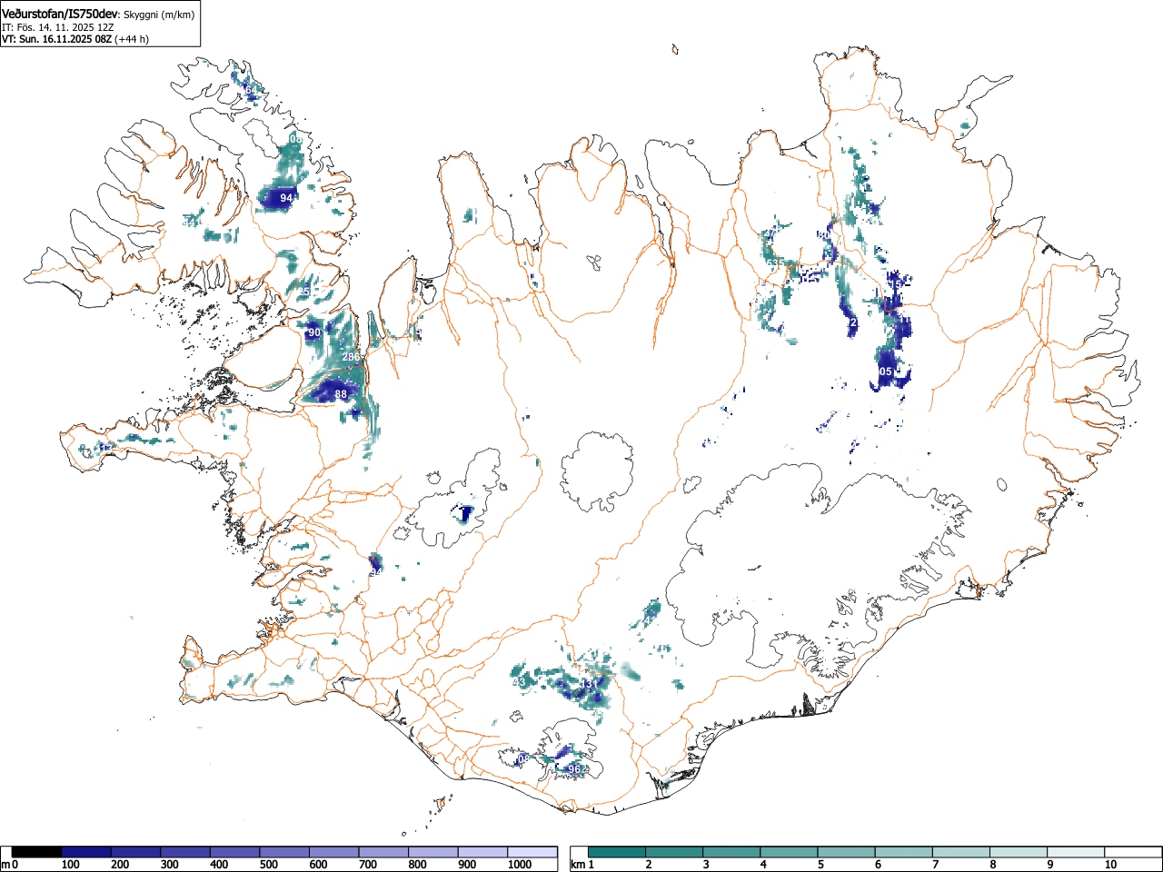1163x872 pixels.
Task: Choose the 5–6 km legend swatch
Action: pos(846,852)
